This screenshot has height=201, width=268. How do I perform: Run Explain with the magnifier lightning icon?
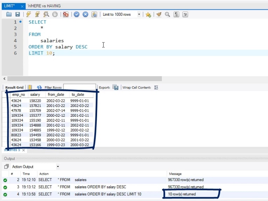pos(46,14)
